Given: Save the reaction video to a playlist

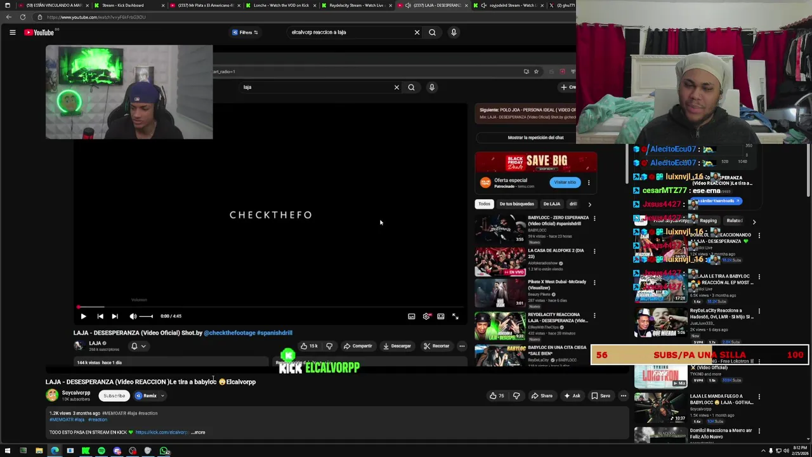Looking at the screenshot, I should (x=601, y=395).
